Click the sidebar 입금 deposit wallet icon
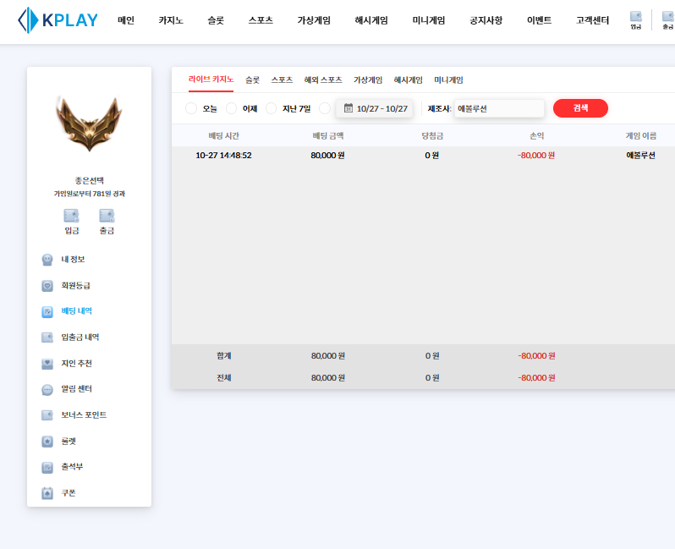Viewport: 675px width, 549px height. [72, 216]
